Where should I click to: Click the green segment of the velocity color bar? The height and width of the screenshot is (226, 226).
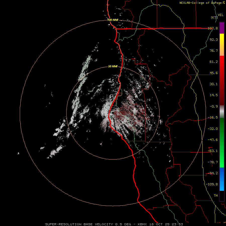[x=222, y=143]
